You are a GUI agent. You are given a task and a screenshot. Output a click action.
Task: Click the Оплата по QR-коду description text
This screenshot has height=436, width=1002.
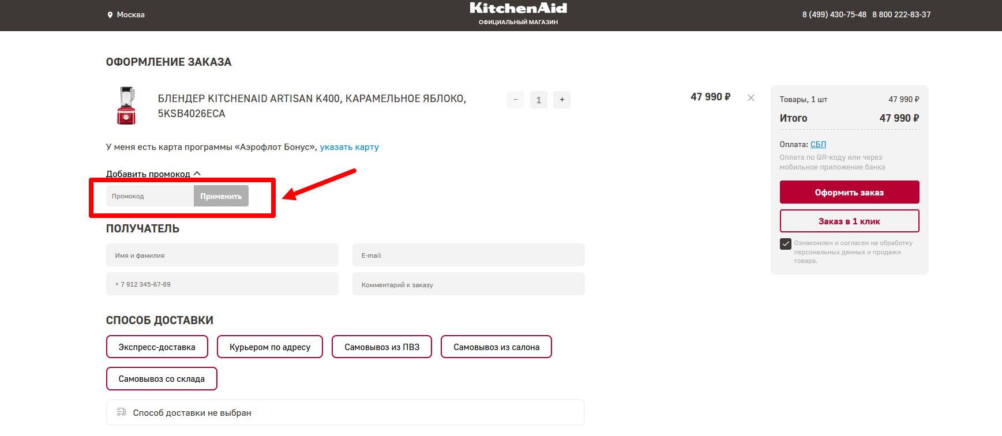click(x=832, y=162)
